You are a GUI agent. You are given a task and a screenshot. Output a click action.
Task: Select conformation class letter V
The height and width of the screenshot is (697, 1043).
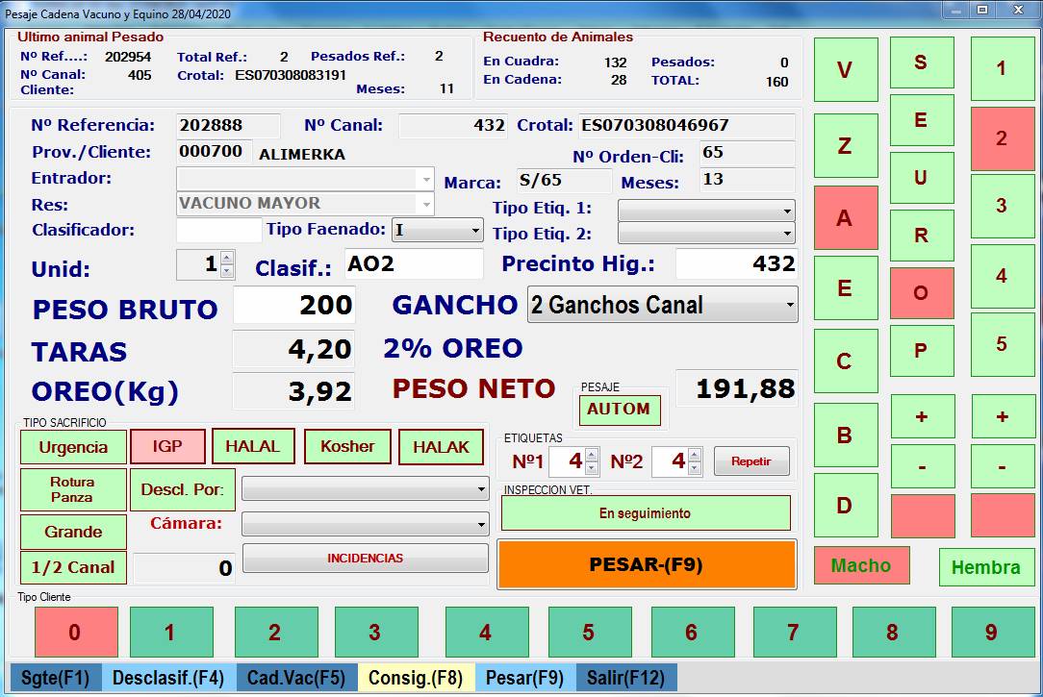click(x=845, y=70)
